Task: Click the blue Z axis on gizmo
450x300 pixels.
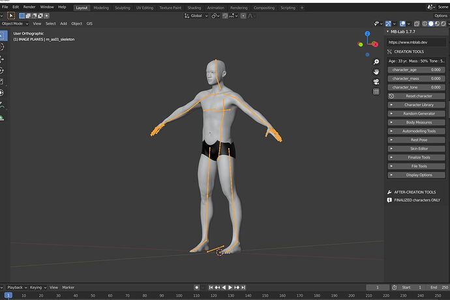Action: pyautogui.click(x=367, y=34)
